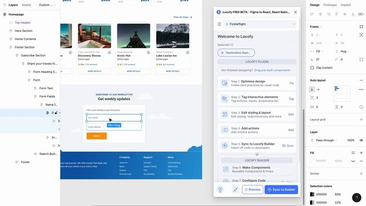The height and width of the screenshot is (206, 366).
Task: Open the layers search icon
Action: coord(5,5)
